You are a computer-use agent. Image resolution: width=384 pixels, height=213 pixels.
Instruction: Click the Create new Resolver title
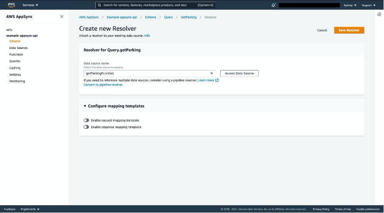108,28
